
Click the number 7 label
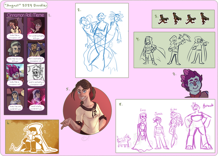coord(174,74)
